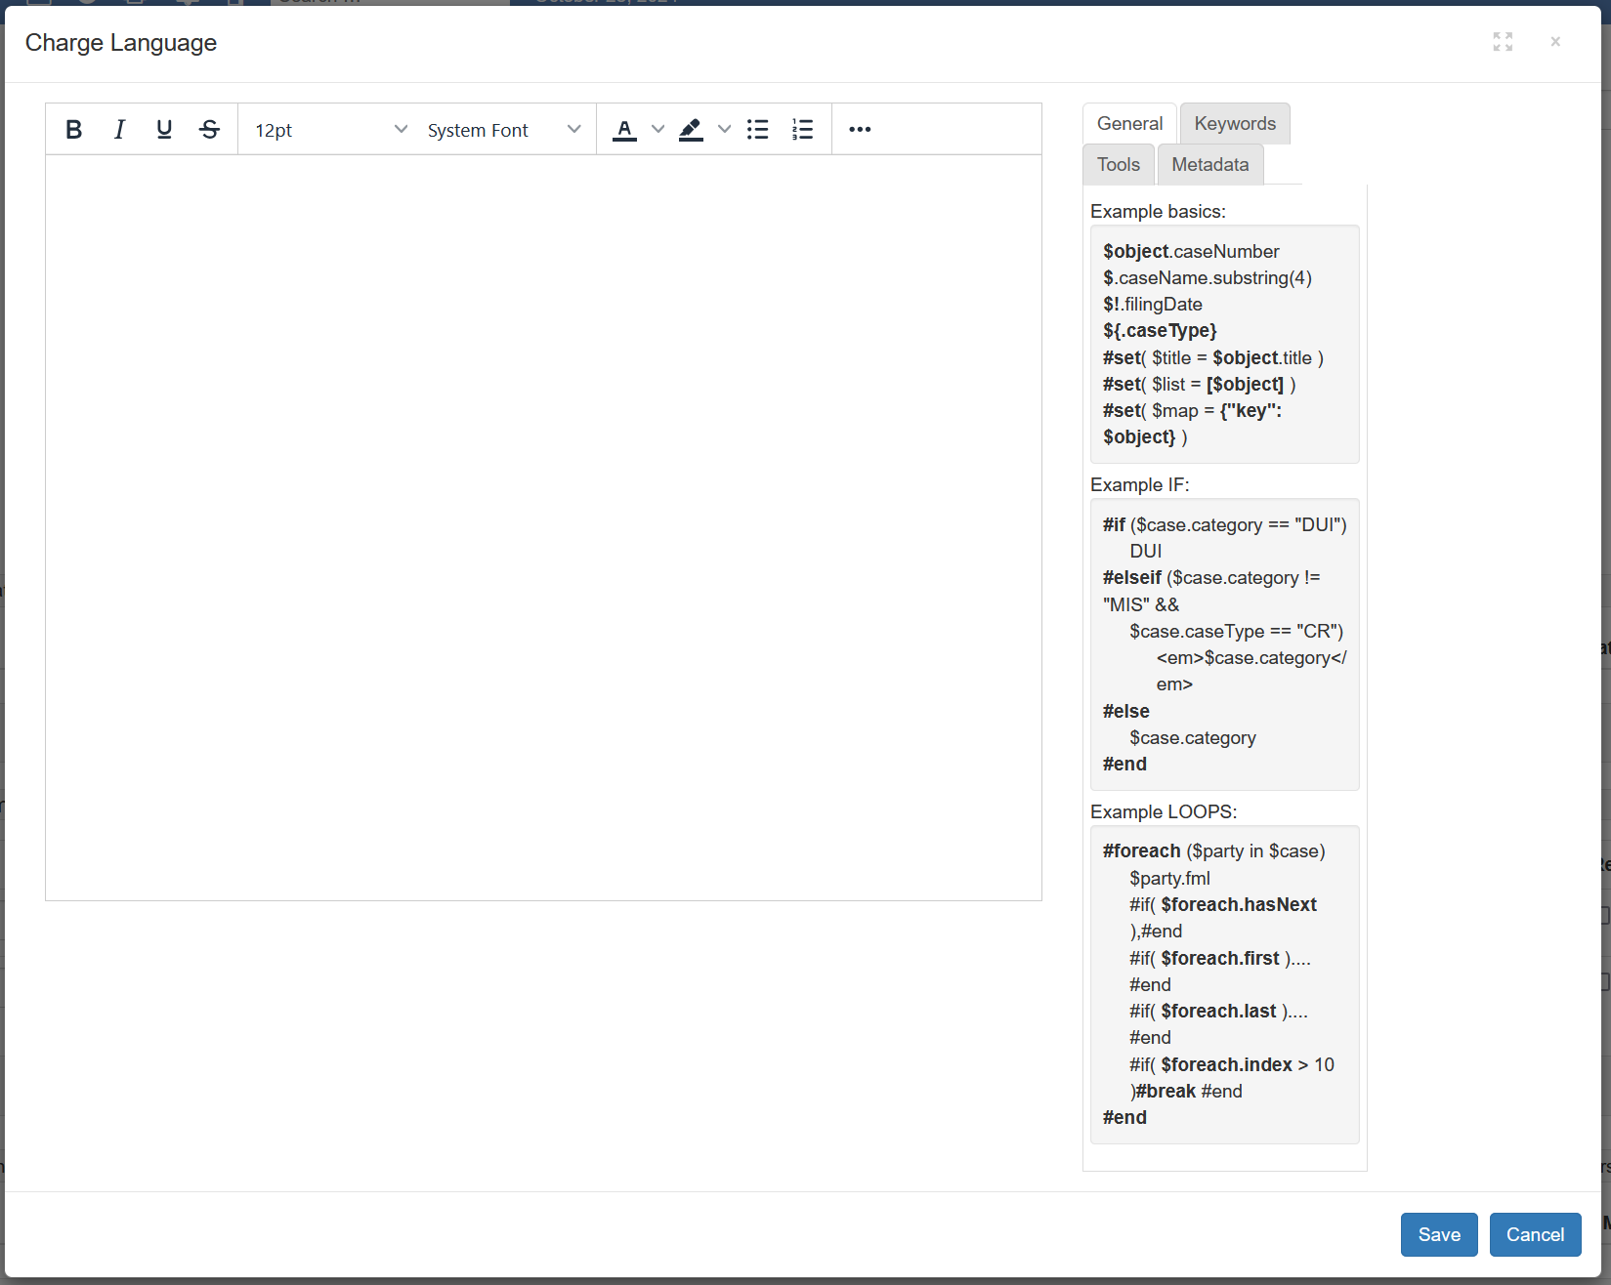Switch to the Keywords tab
The image size is (1611, 1285).
[x=1235, y=124]
